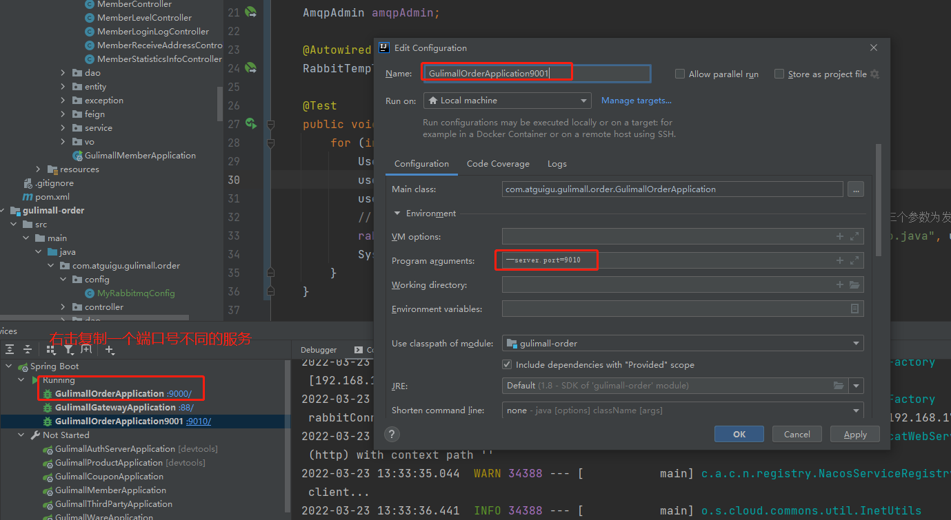
Task: Browse folder icon in the JRE field
Action: tap(838, 386)
